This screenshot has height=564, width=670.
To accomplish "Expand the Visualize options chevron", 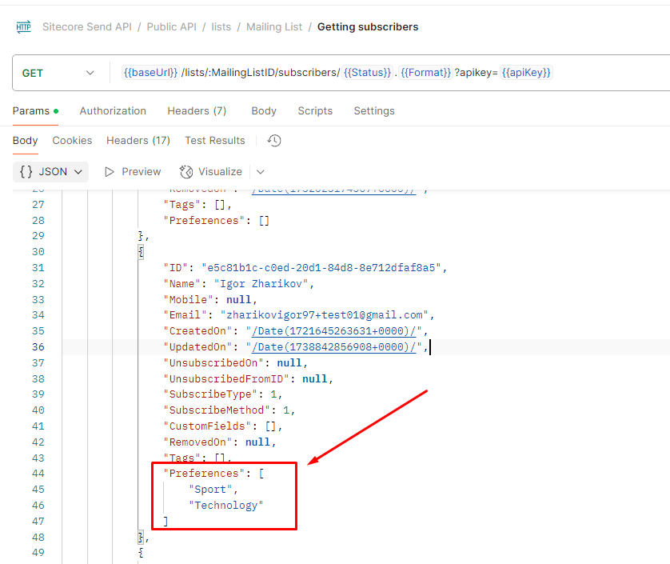I will point(260,172).
